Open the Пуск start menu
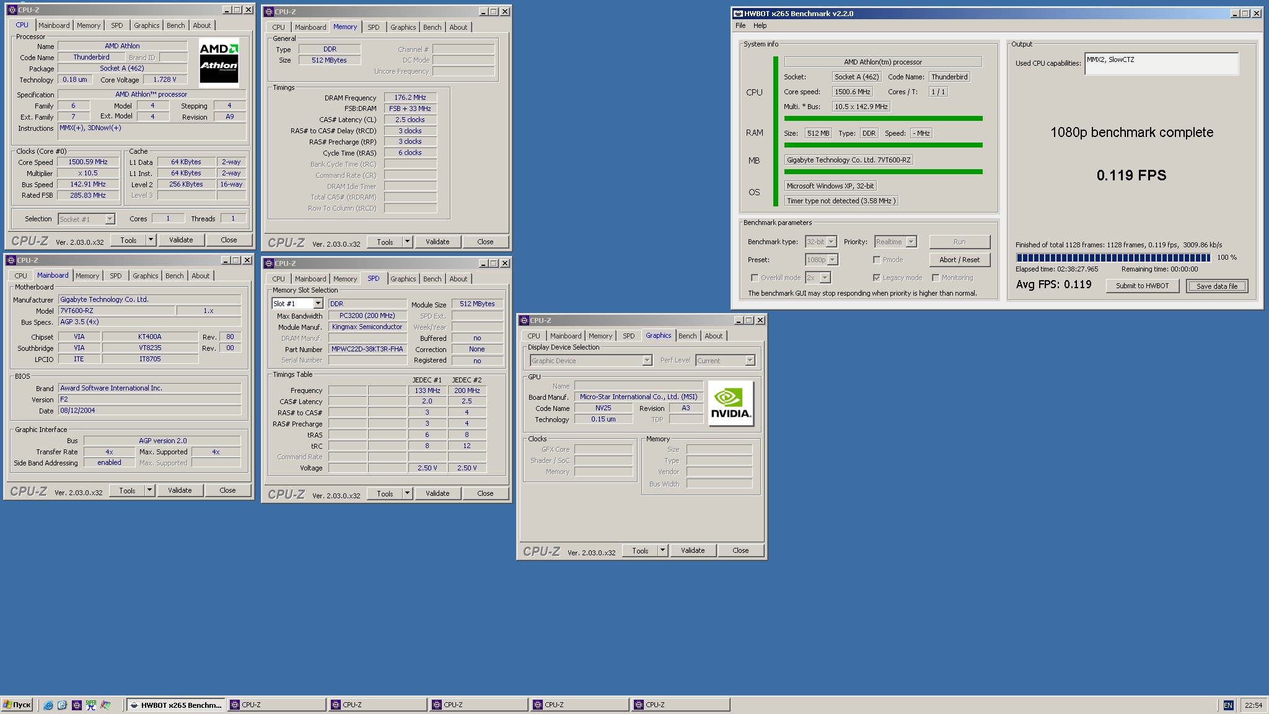Screen dimensions: 1269x714 click(x=17, y=705)
